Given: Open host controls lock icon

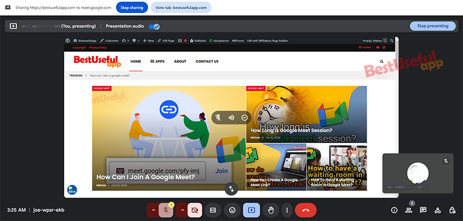Looking at the screenshot, I should click(x=452, y=210).
